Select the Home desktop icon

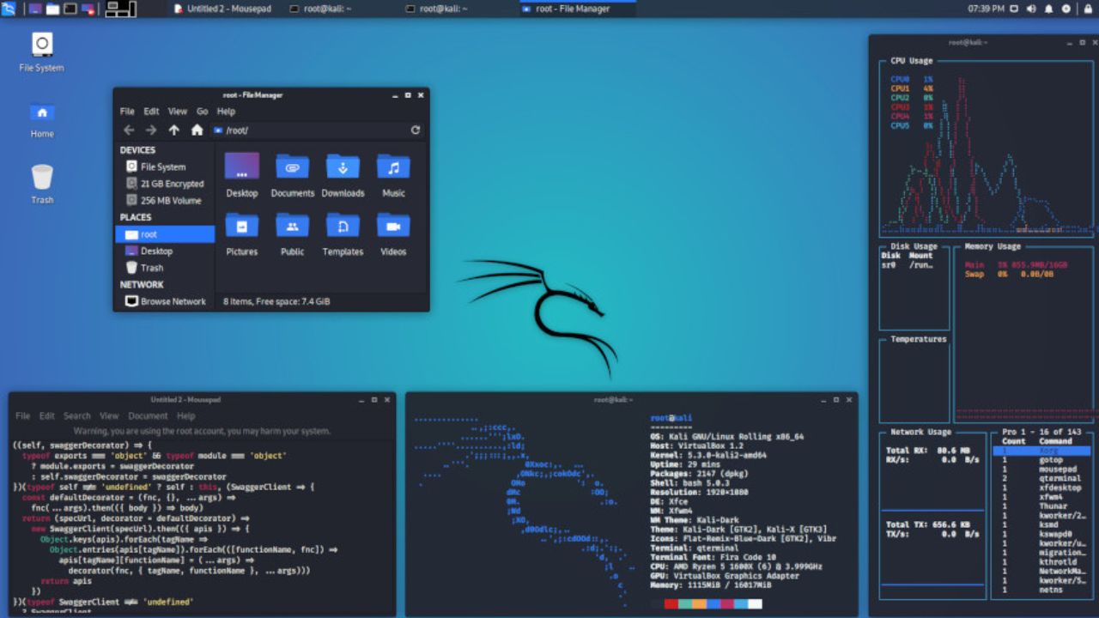coord(42,119)
